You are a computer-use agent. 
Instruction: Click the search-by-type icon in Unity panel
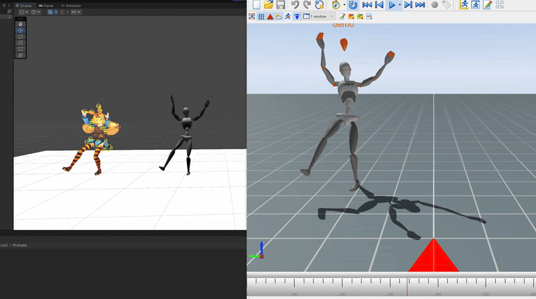pos(9,11)
